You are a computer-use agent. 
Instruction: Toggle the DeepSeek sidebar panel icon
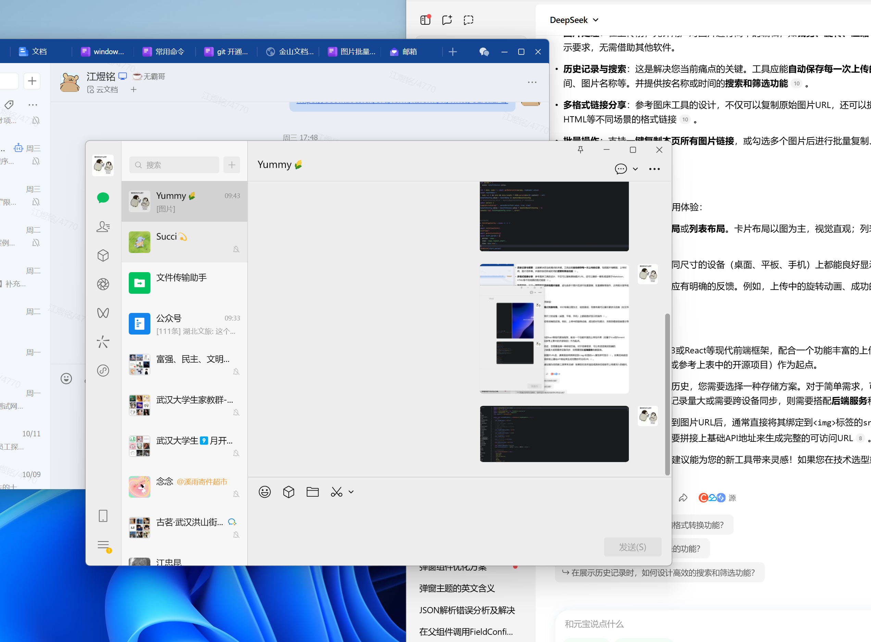tap(425, 20)
